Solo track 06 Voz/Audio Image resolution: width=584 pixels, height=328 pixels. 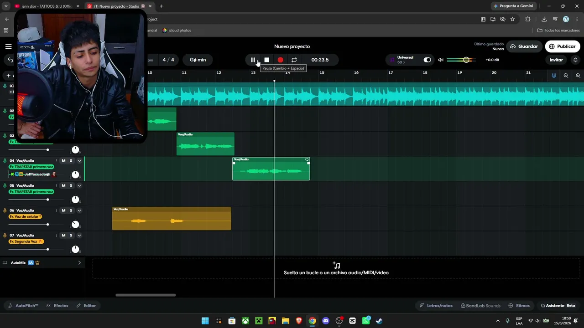[71, 210]
